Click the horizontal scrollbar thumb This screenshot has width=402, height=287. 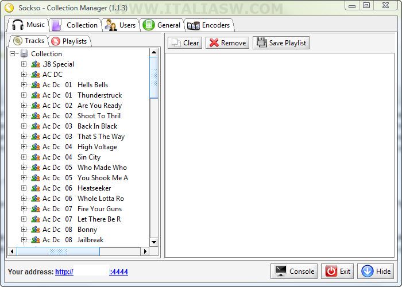58,251
